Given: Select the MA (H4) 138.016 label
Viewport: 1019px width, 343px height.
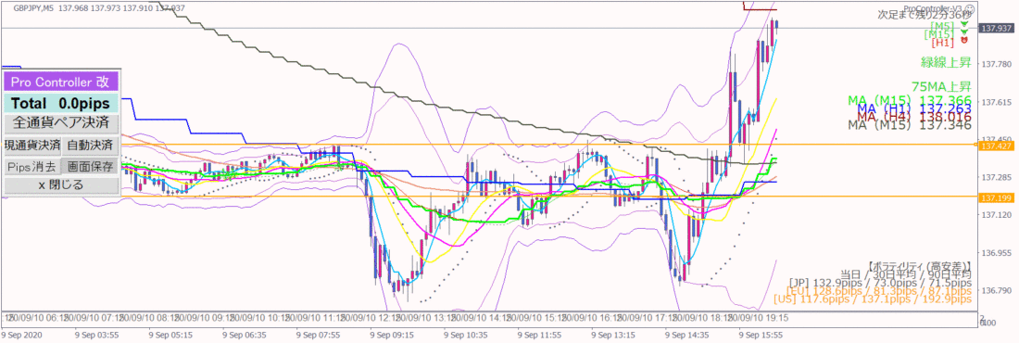Looking at the screenshot, I should tap(913, 117).
